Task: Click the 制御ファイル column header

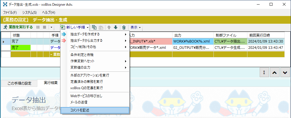Action: [230, 35]
